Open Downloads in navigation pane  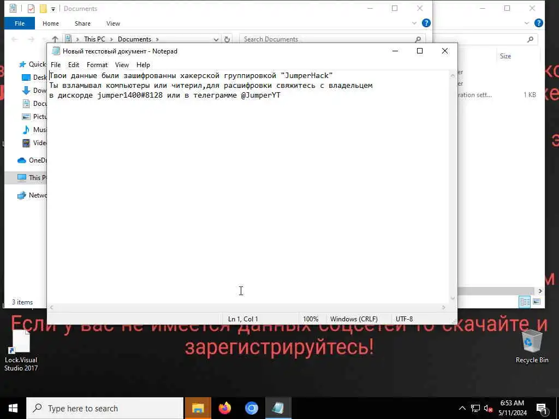tap(34, 91)
